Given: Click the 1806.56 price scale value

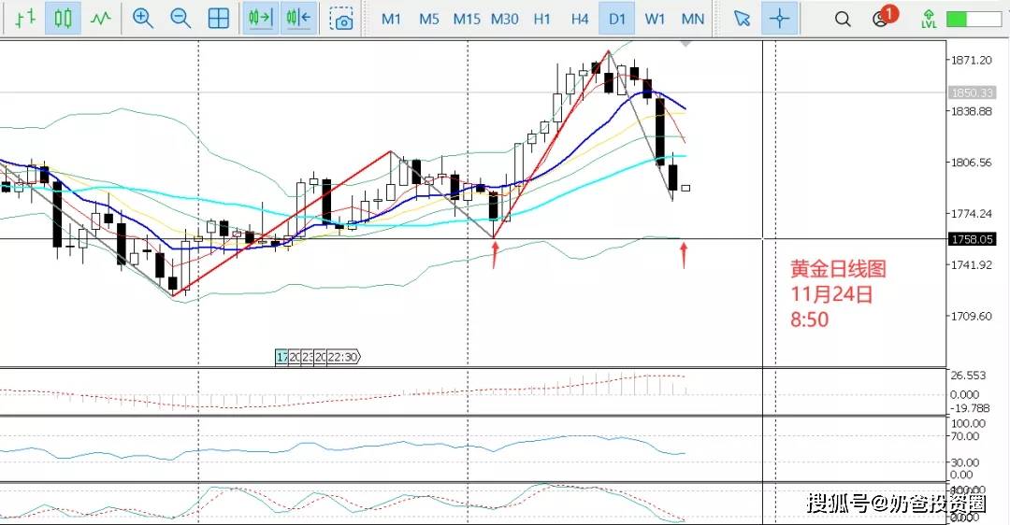Looking at the screenshot, I should tap(972, 163).
